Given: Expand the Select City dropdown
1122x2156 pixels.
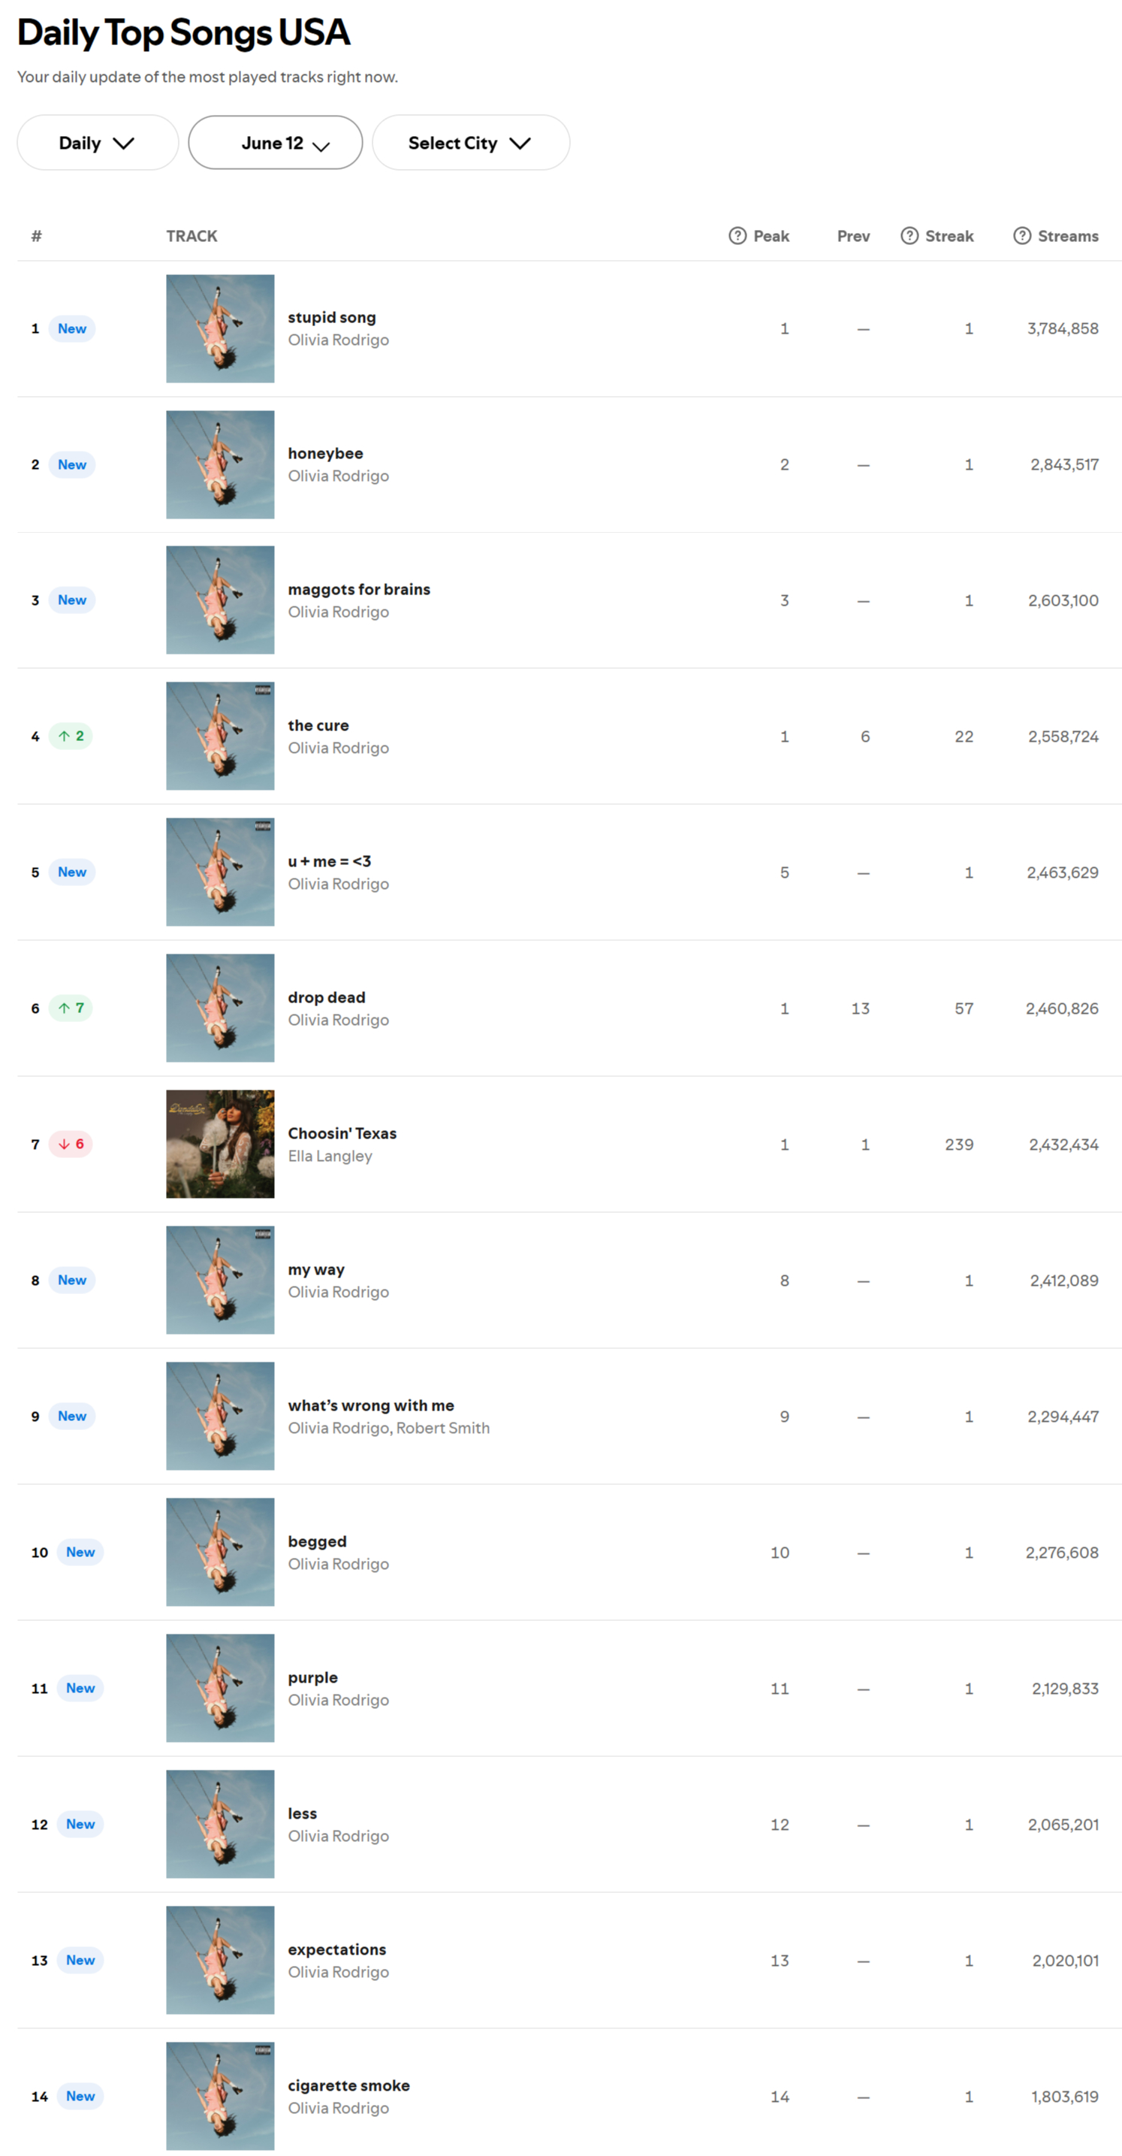Looking at the screenshot, I should pyautogui.click(x=471, y=143).
